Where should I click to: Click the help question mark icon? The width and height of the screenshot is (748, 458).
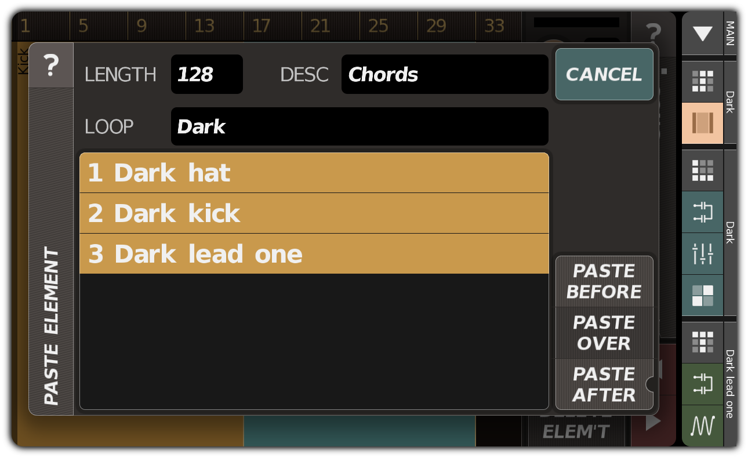52,66
